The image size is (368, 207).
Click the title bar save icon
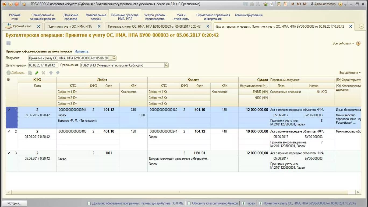click(x=245, y=4)
